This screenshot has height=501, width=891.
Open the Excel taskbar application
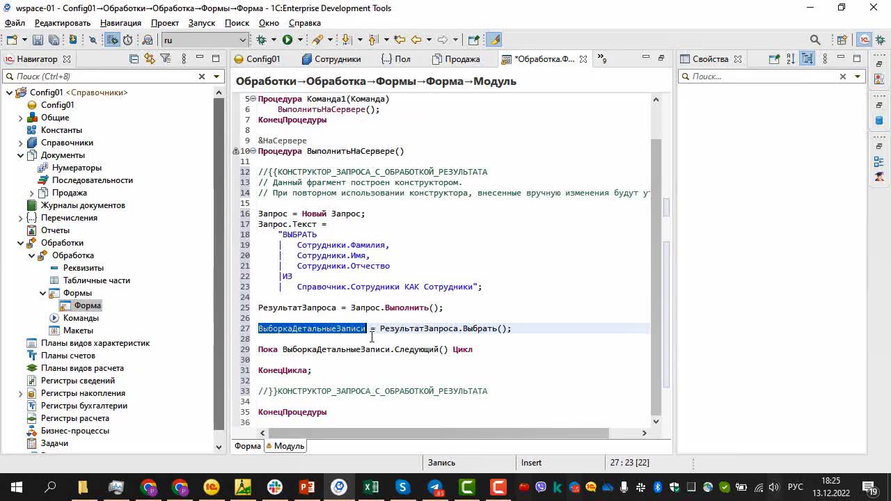point(371,487)
